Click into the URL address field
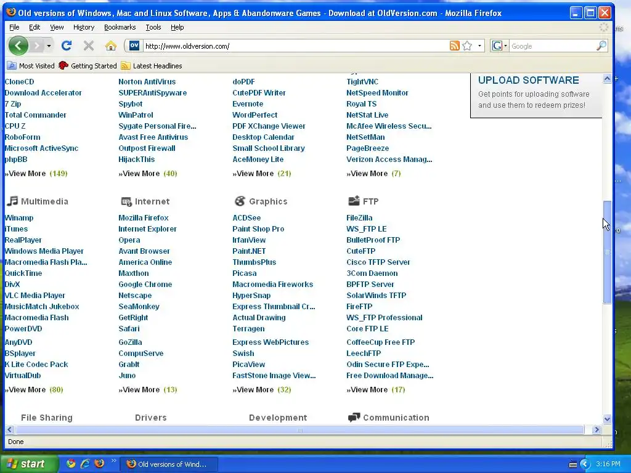Image resolution: width=631 pixels, height=473 pixels. [x=296, y=46]
